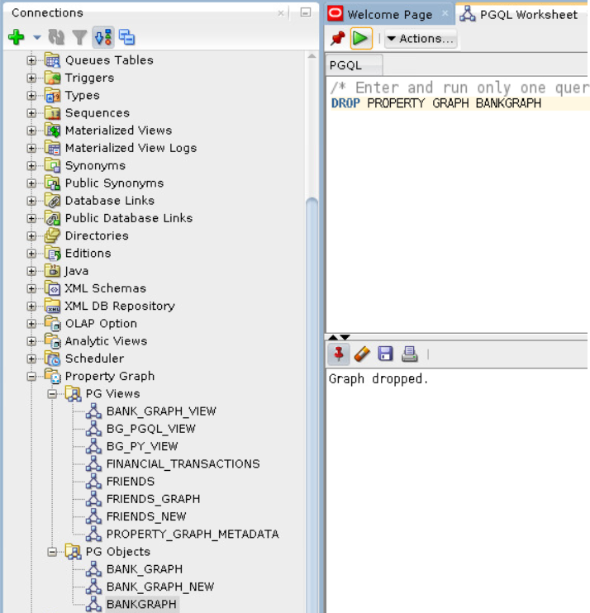Save the output with floppy disk icon
This screenshot has height=613, width=590.
(386, 354)
